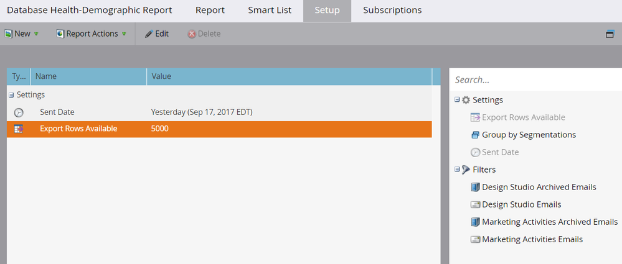Click the window restore icon at toolbar right
The image size is (622, 264).
click(610, 34)
